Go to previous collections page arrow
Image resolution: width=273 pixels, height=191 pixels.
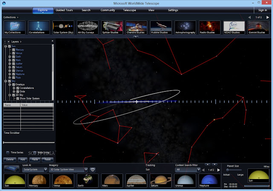[x=250, y=17]
